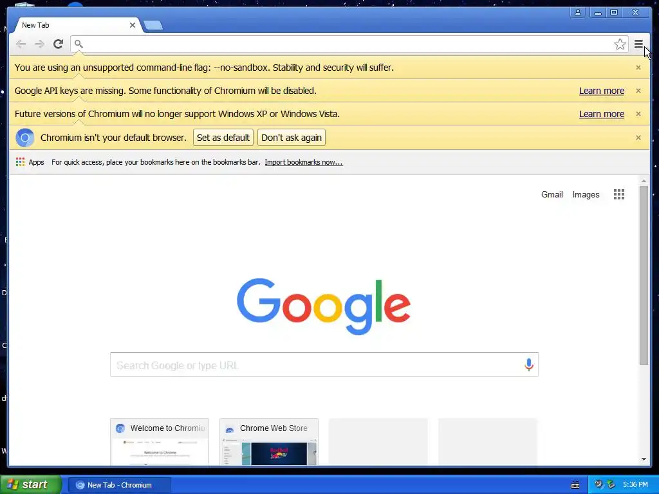Screen dimensions: 659x494
Task: Dismiss the no-sandbox warning bar
Action: point(638,68)
